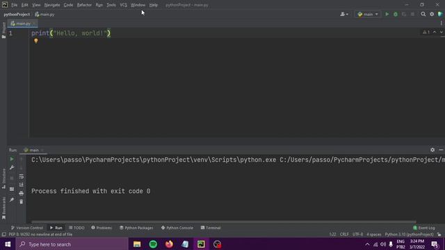Open the VCS menu

pyautogui.click(x=123, y=5)
